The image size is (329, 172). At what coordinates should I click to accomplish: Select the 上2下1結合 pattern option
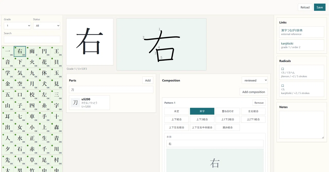point(253,119)
